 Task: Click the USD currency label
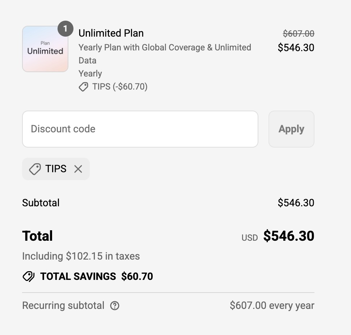point(249,237)
